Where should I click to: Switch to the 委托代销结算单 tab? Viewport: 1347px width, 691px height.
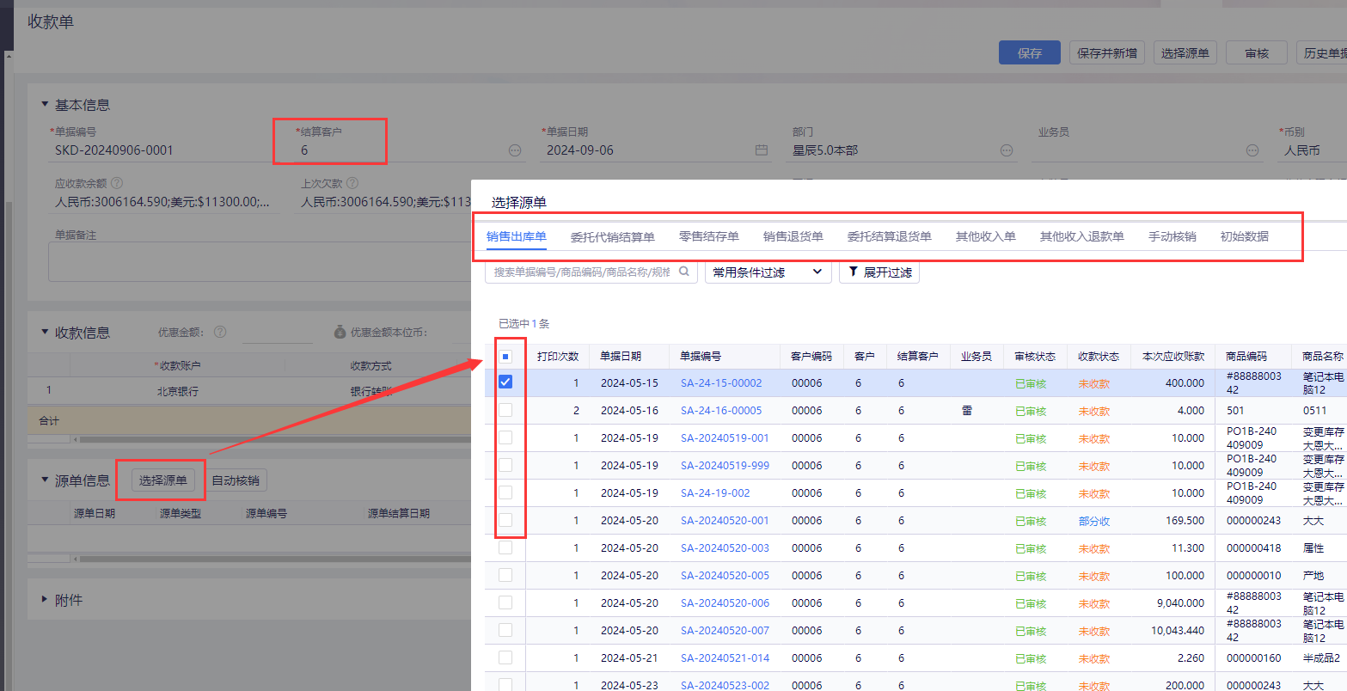pyautogui.click(x=613, y=236)
